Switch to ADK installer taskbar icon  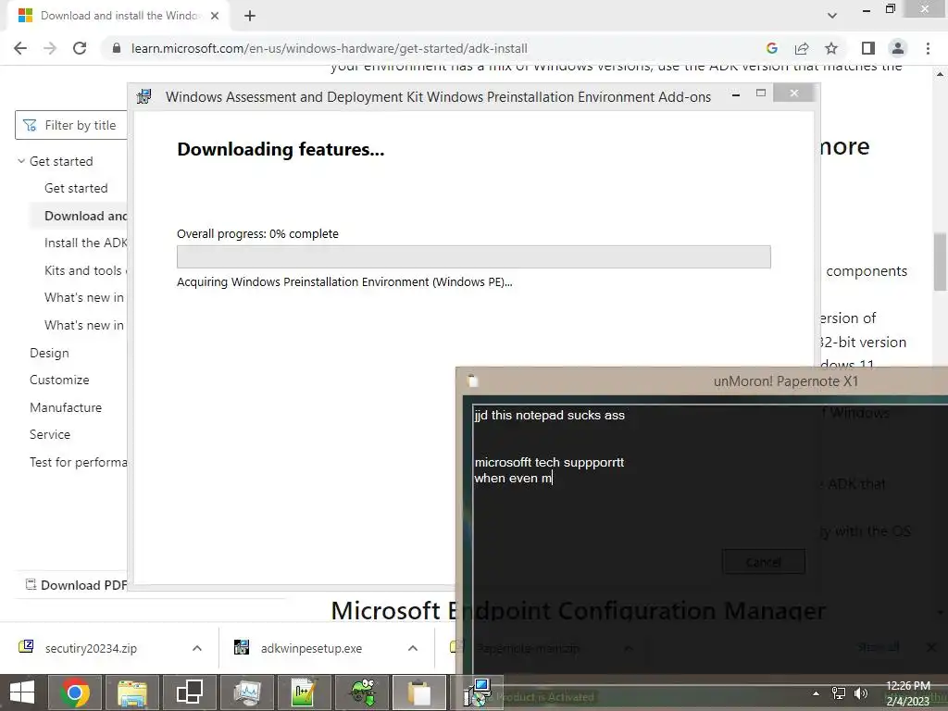pos(478,692)
